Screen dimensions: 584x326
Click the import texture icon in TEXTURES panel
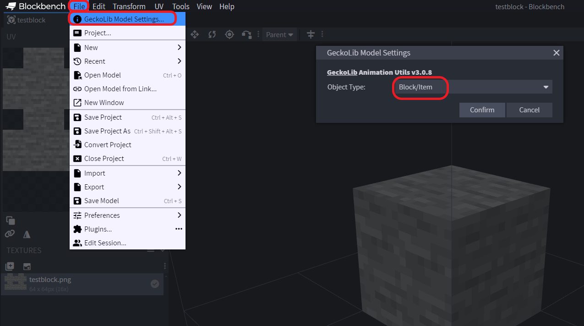pos(27,266)
